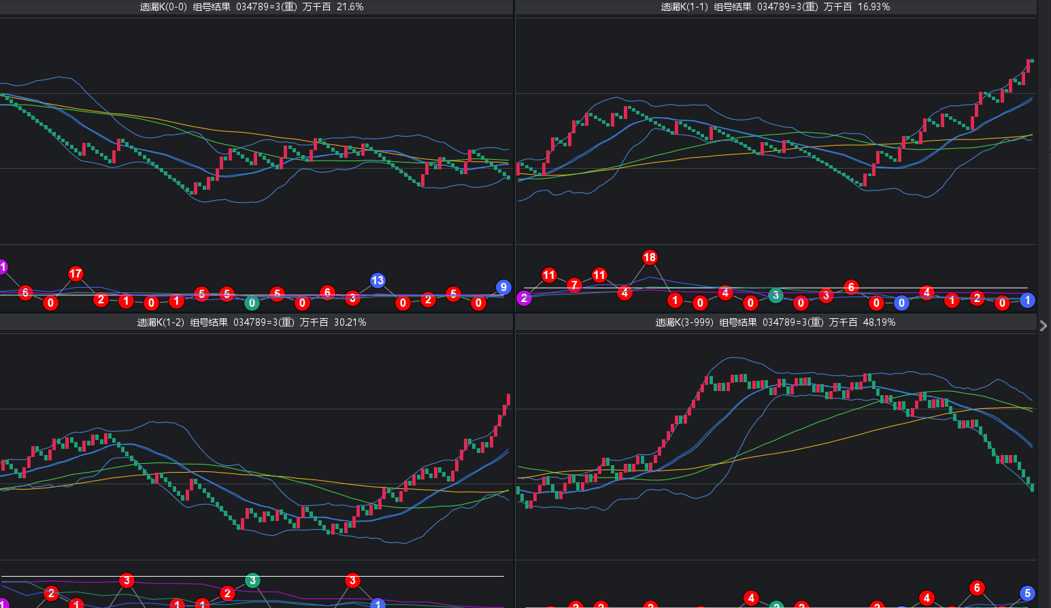Click blue marker 13 in 遗漏K(0-0) chart

click(x=378, y=280)
